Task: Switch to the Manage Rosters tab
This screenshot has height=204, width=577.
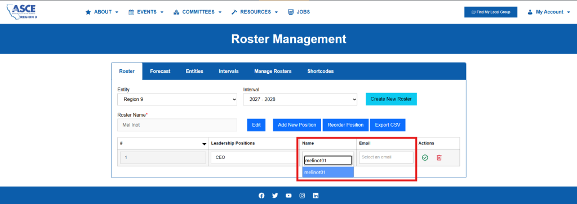Action: point(273,71)
